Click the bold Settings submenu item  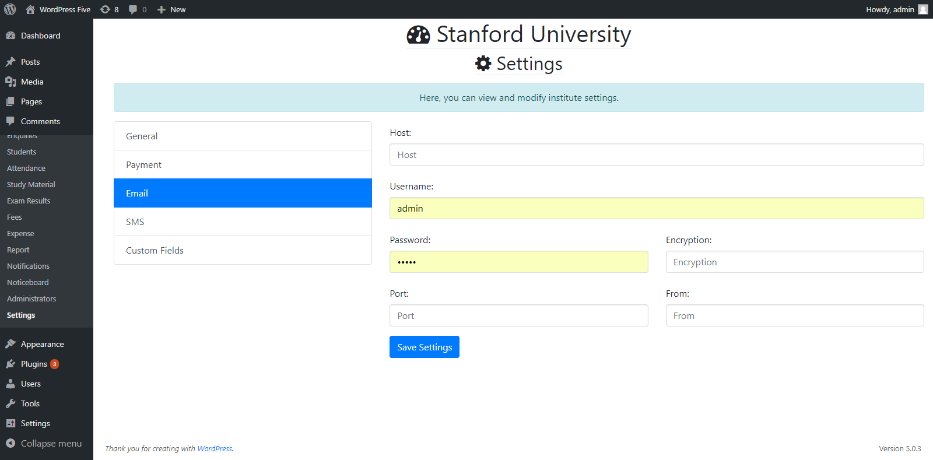[x=21, y=315]
